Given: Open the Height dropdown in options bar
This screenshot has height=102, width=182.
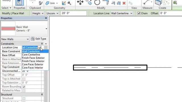Looking at the screenshot, I should 38,13.
